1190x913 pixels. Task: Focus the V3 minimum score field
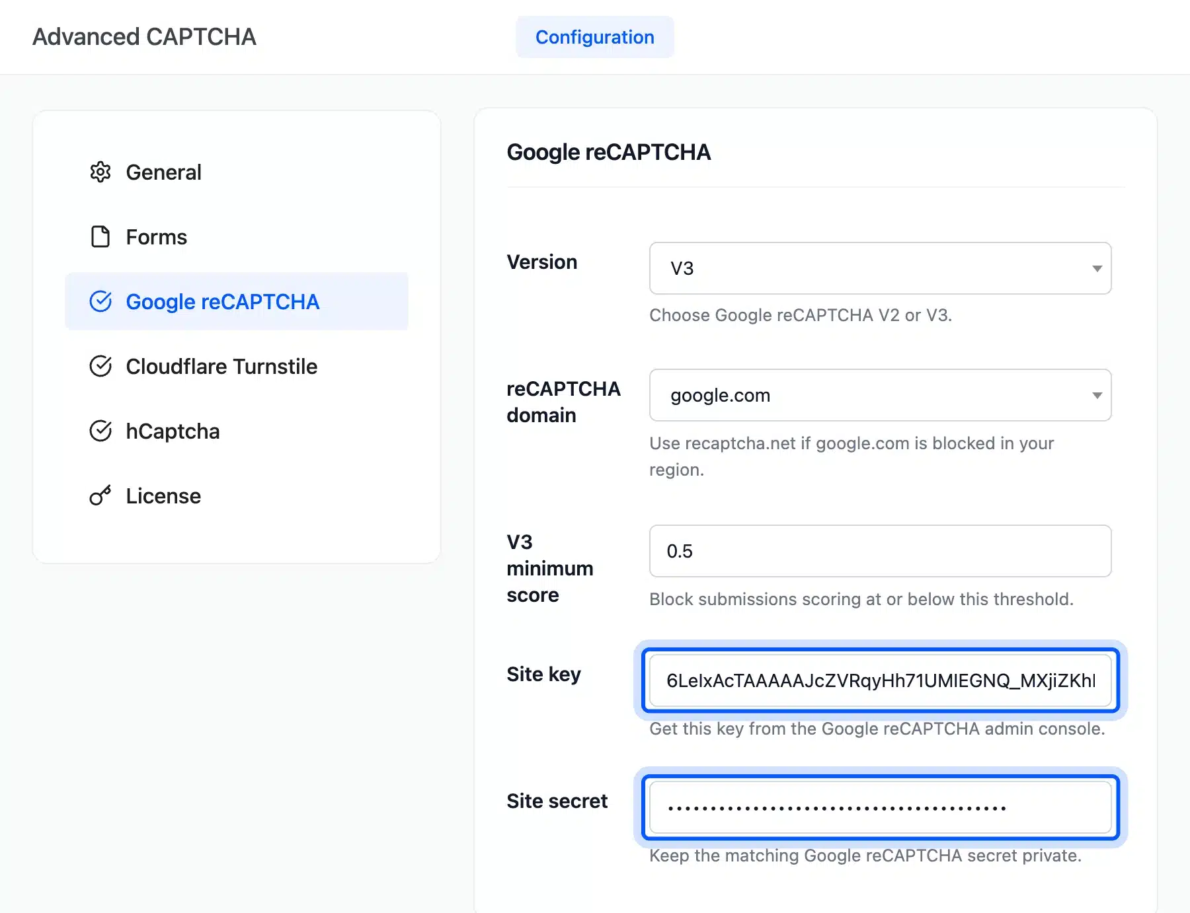click(x=881, y=551)
